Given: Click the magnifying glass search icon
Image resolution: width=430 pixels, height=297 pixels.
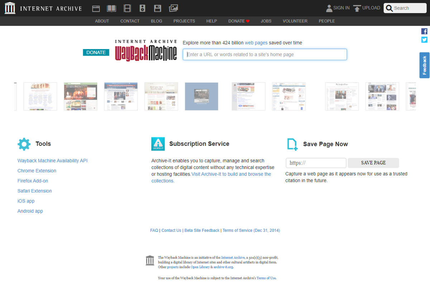Looking at the screenshot, I should pos(390,8).
